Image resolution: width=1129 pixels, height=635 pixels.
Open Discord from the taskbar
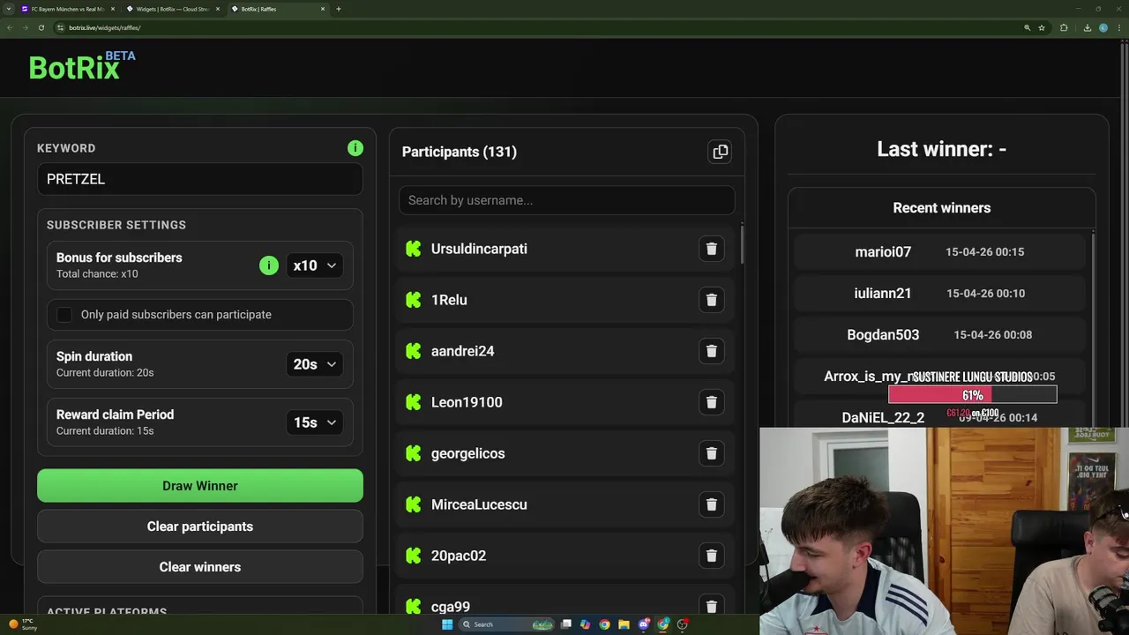[643, 624]
